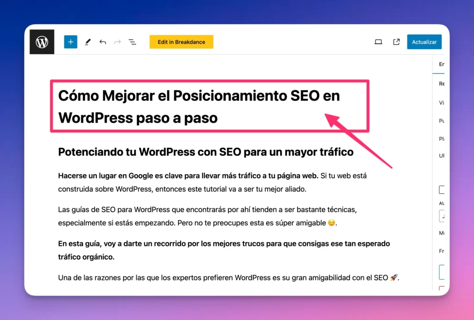Click the WordPress logo to exit the editor

(x=42, y=42)
